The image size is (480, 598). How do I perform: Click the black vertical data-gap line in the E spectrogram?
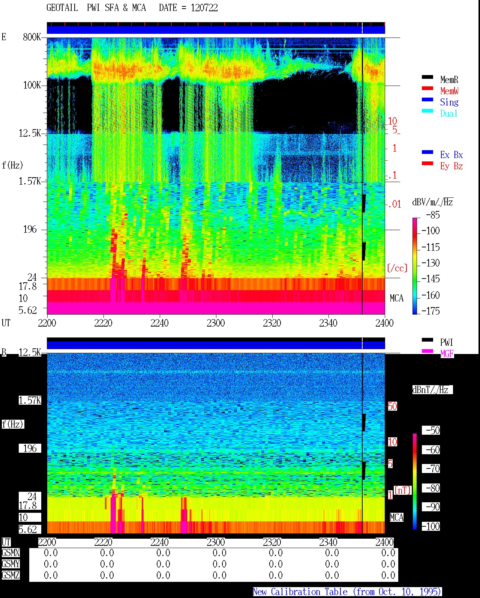tap(362, 176)
